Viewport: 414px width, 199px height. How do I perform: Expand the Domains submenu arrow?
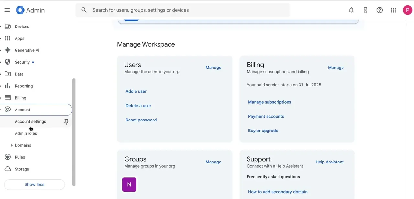(x=12, y=145)
